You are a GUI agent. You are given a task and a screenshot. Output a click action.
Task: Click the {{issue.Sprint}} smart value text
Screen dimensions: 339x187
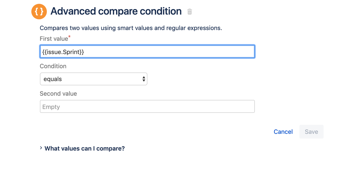tap(63, 52)
